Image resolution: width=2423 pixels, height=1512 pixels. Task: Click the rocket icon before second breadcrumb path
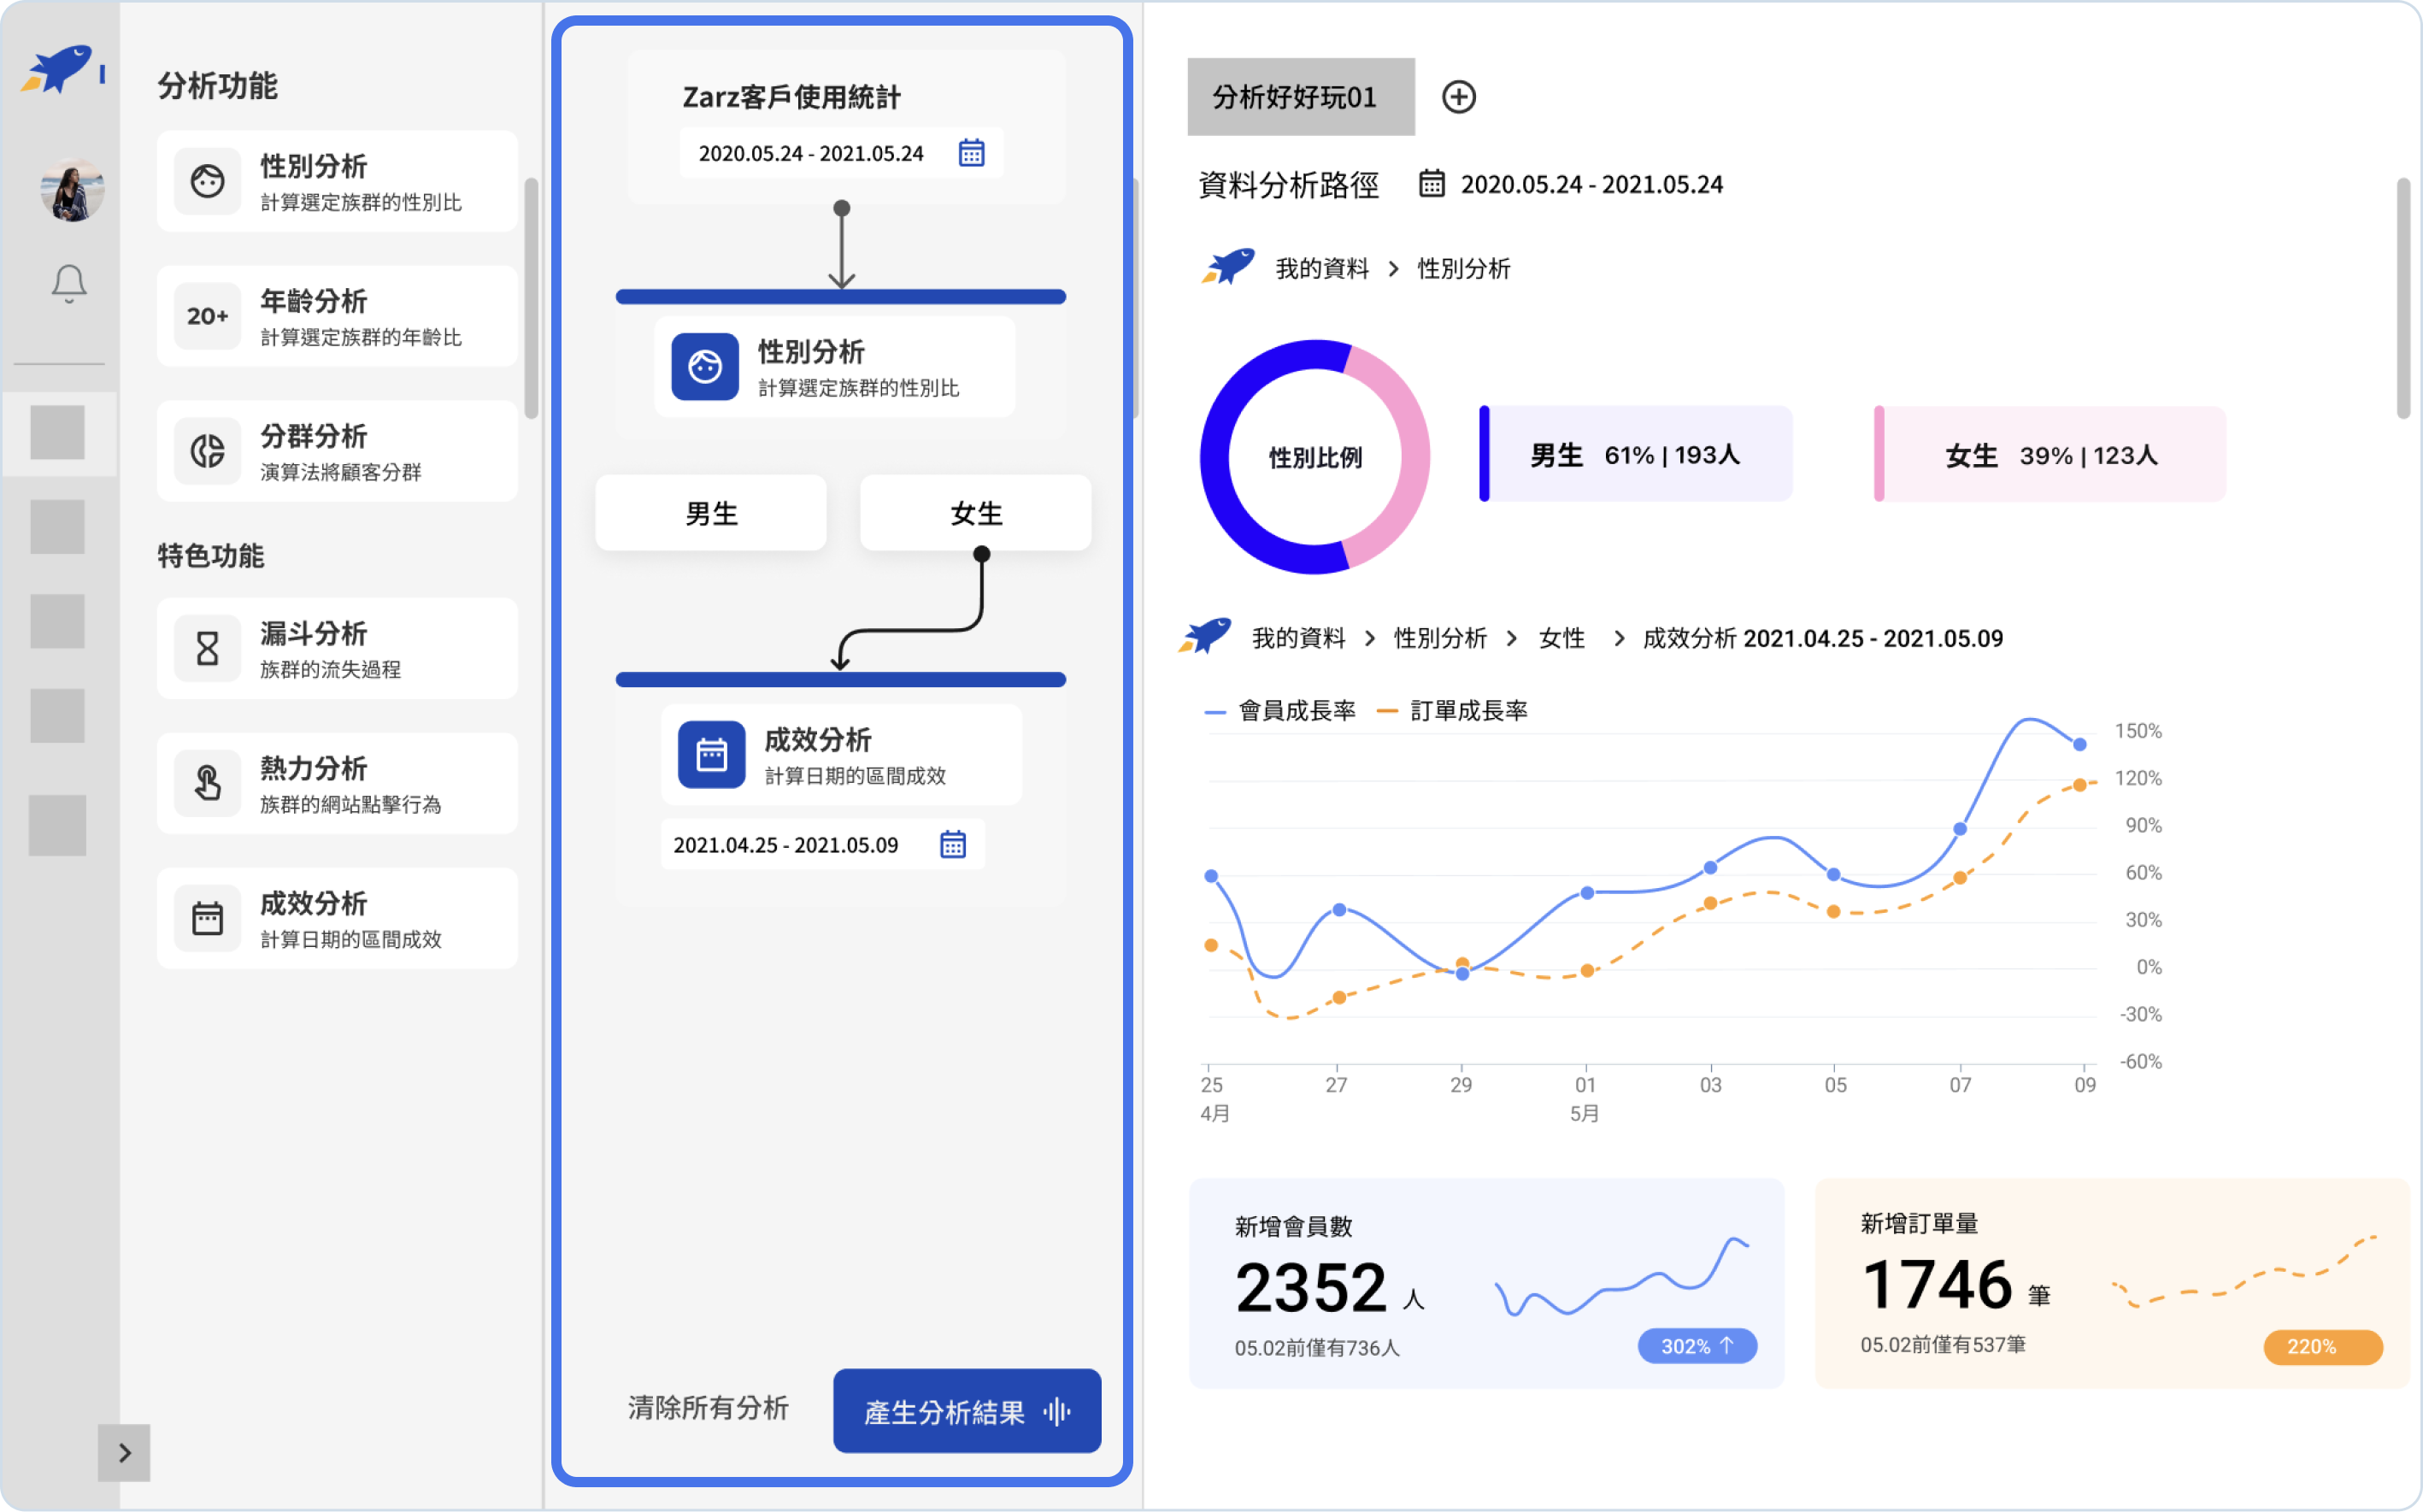point(1205,637)
